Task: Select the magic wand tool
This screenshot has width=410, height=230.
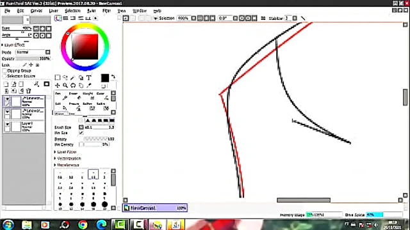Action: click(73, 78)
